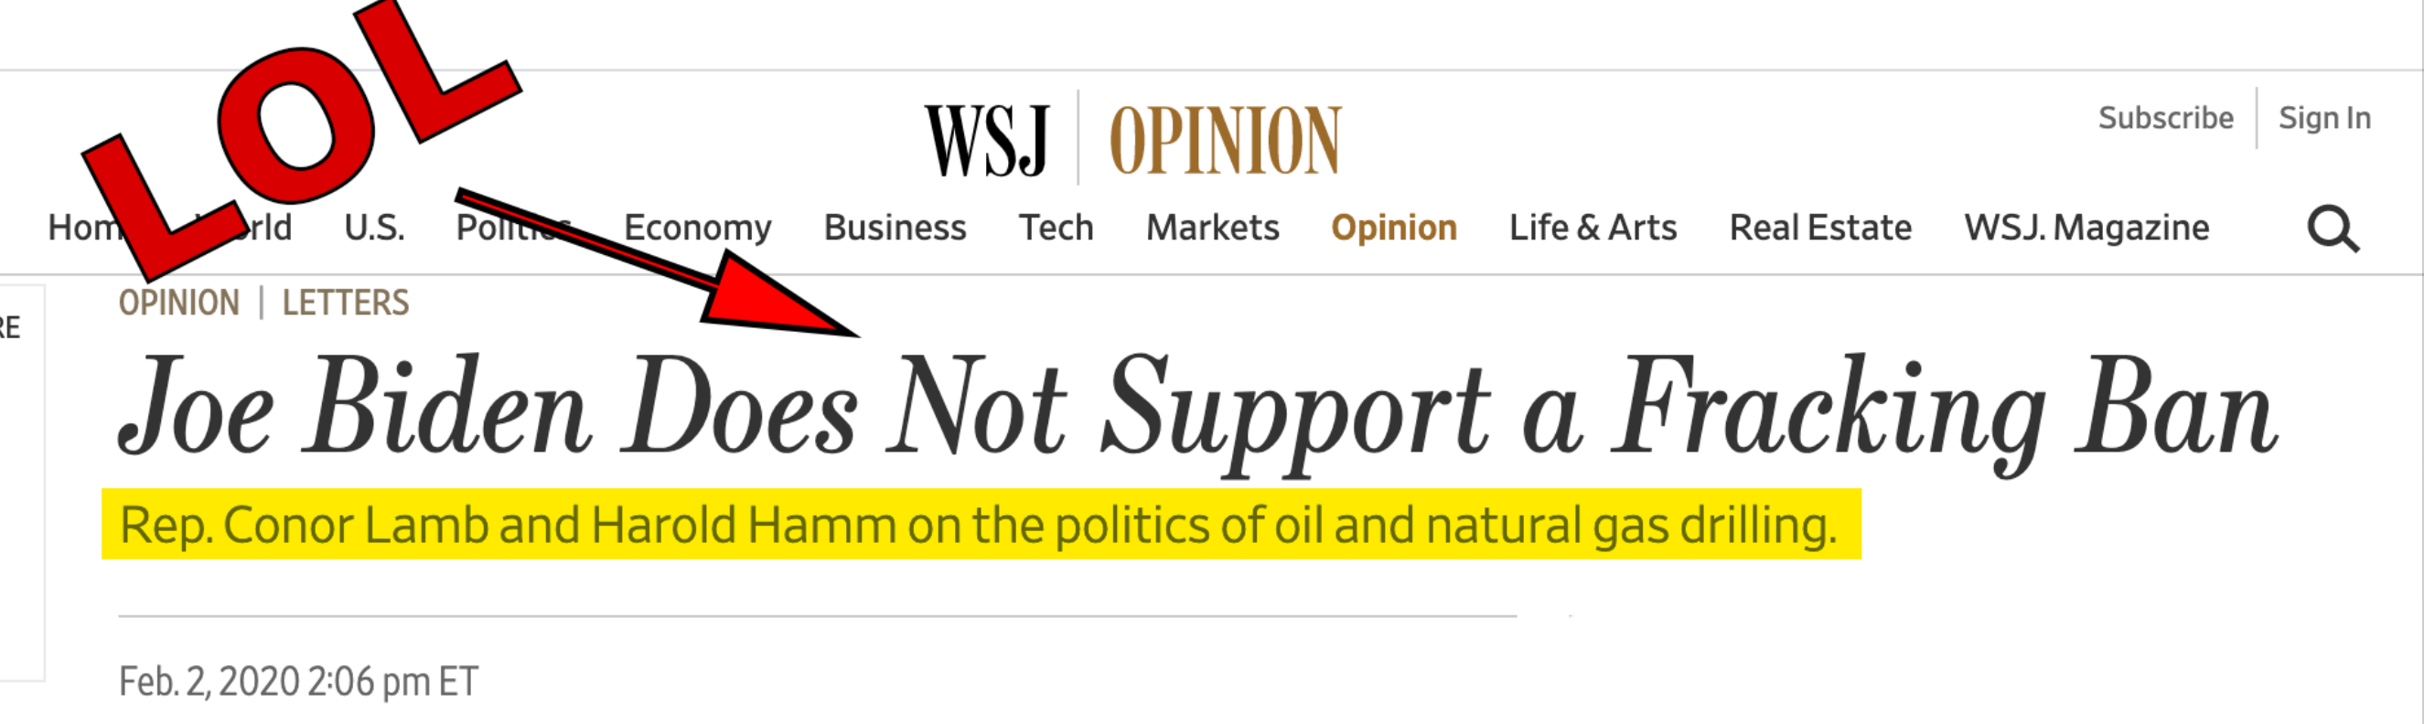Select the Opinion nav item
2424x724 pixels.
(x=1394, y=228)
